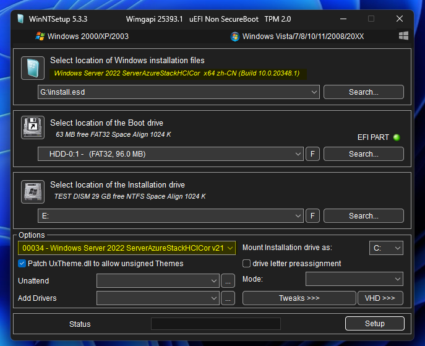Click the Status label

click(80, 324)
